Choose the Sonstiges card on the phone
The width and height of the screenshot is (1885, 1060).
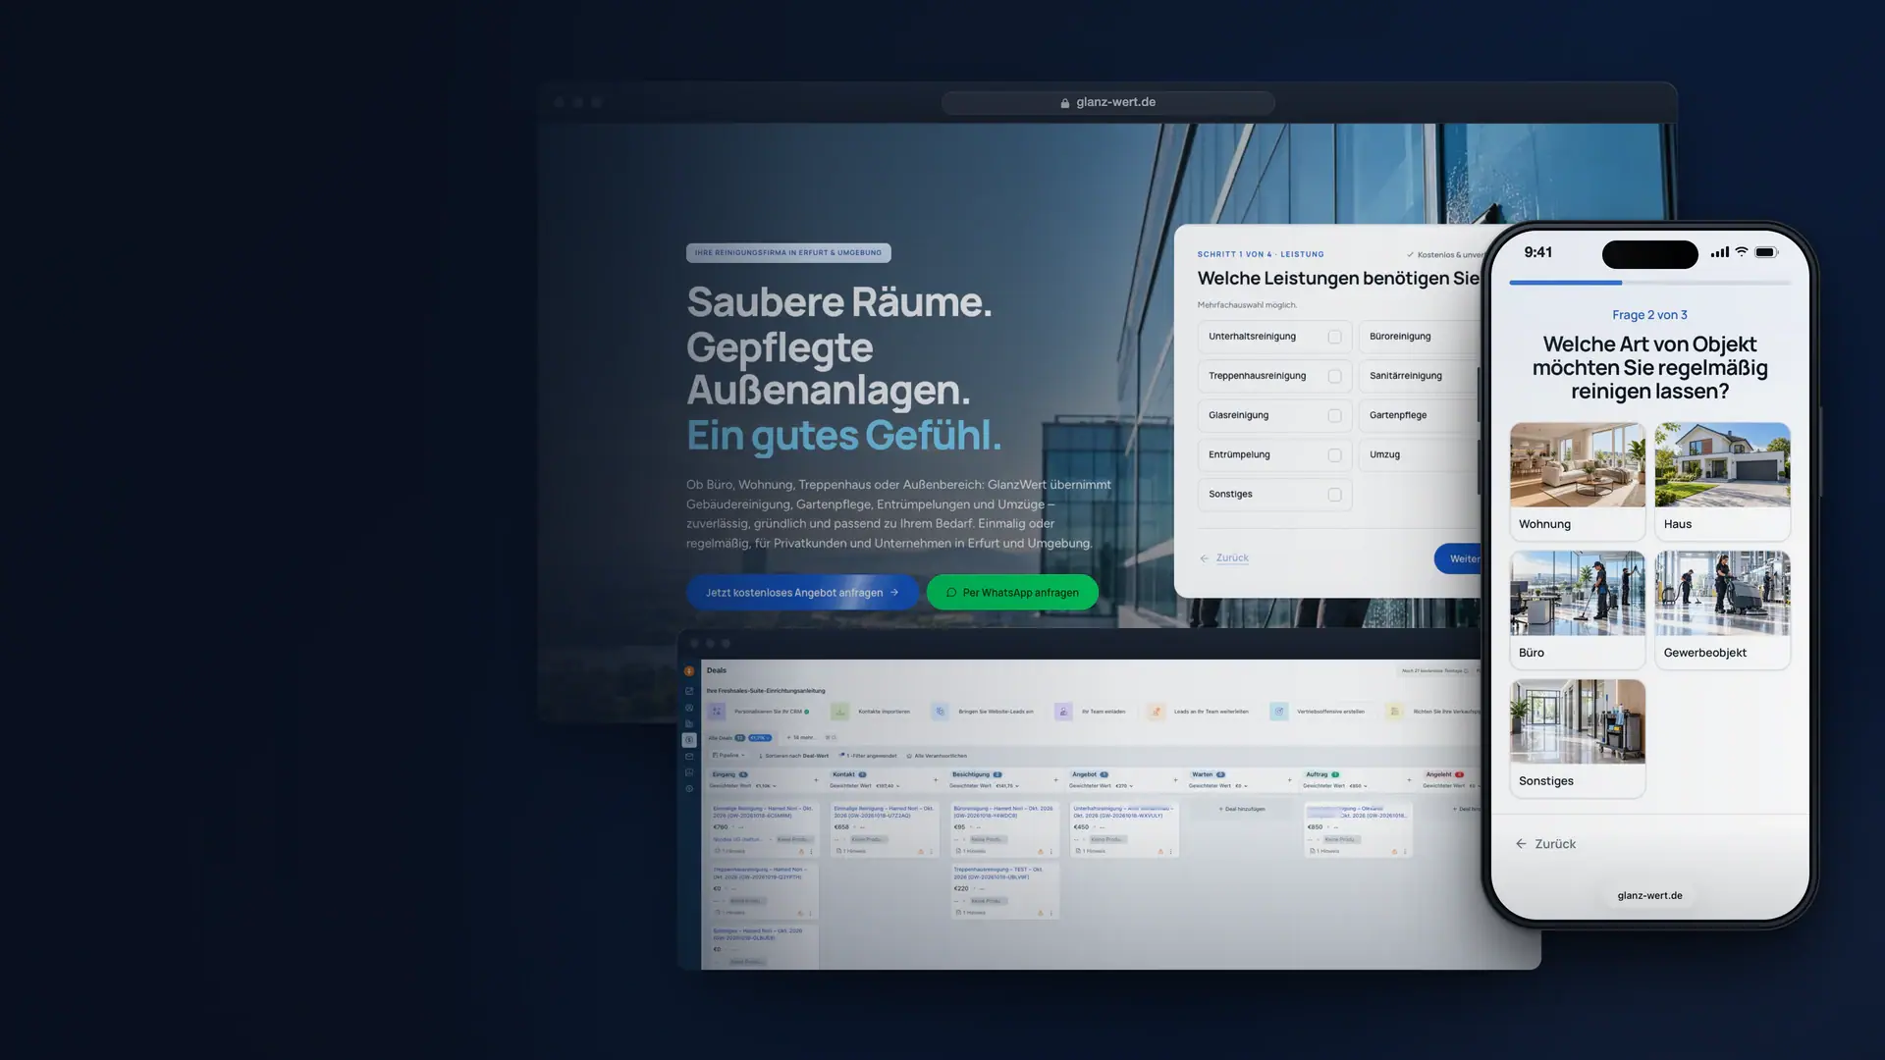click(x=1577, y=738)
